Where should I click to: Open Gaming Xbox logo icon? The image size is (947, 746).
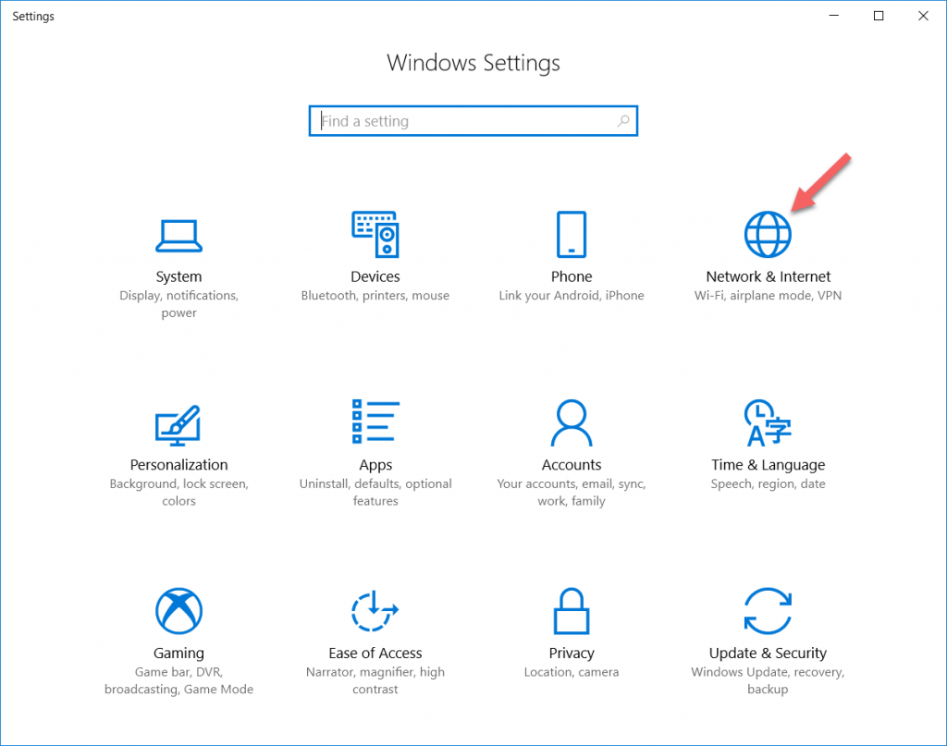178,611
